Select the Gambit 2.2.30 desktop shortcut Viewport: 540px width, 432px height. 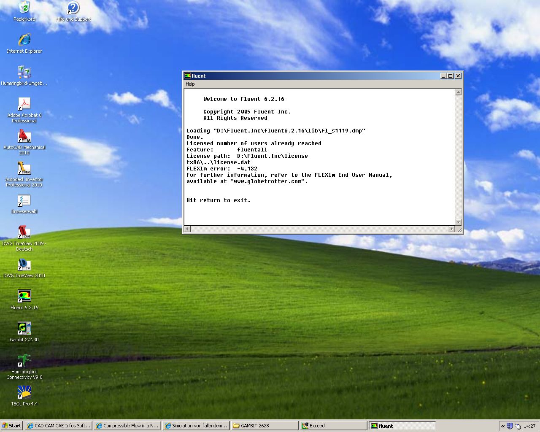(x=24, y=332)
